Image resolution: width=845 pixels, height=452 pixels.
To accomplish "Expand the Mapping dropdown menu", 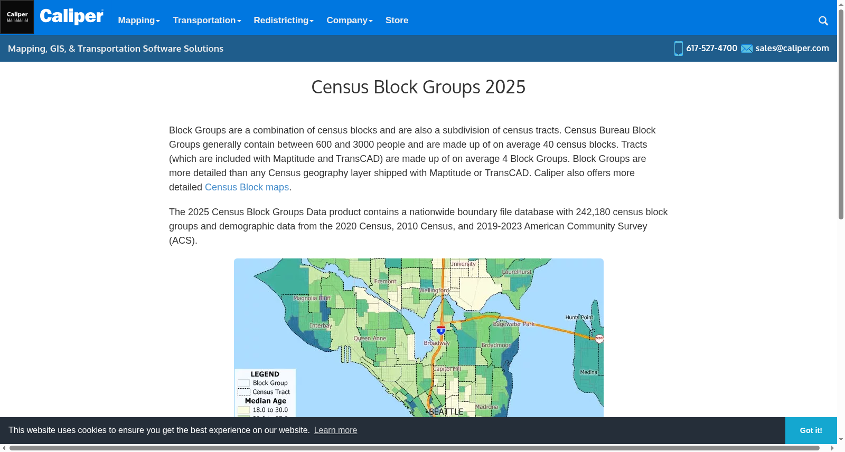I will pos(139,20).
